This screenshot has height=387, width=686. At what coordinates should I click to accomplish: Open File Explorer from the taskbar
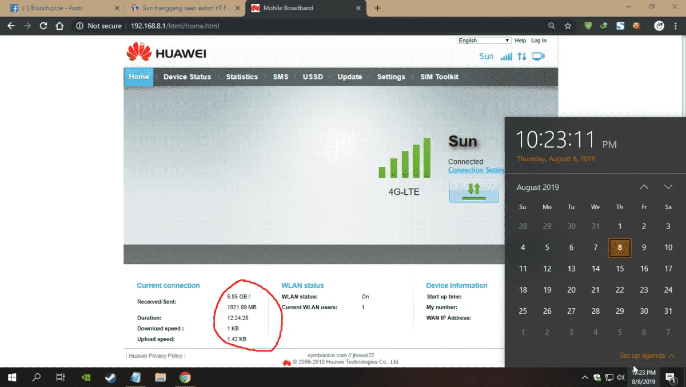point(160,377)
